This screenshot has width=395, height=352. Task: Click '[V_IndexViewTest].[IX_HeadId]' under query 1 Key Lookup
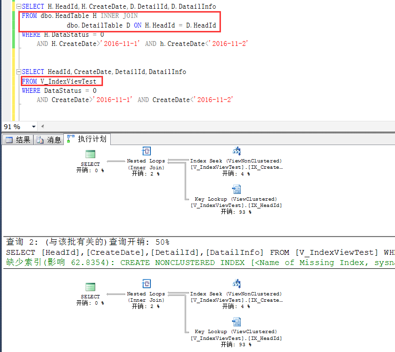236,205
